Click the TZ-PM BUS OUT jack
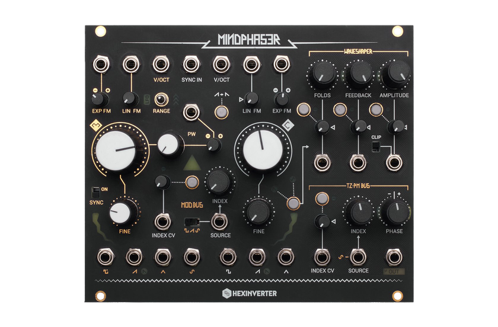The width and height of the screenshot is (498, 327). pos(394,257)
